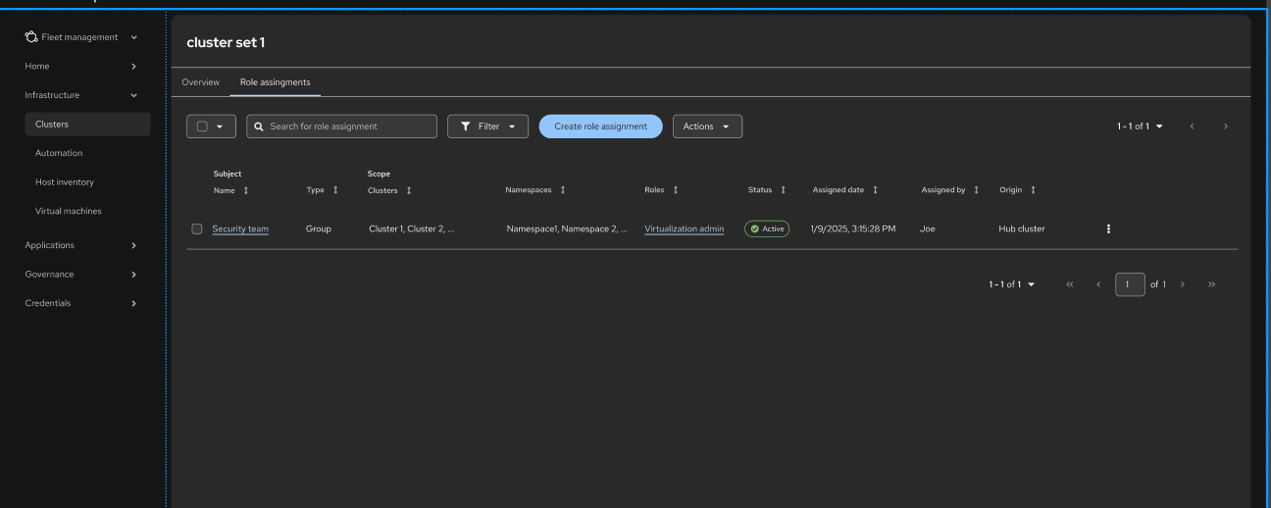Viewport: 1271px width, 508px height.
Task: Open the Security team link
Action: 240,229
